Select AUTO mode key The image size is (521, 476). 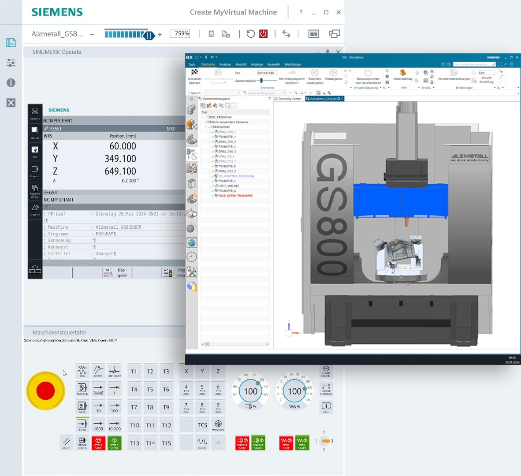point(82,425)
